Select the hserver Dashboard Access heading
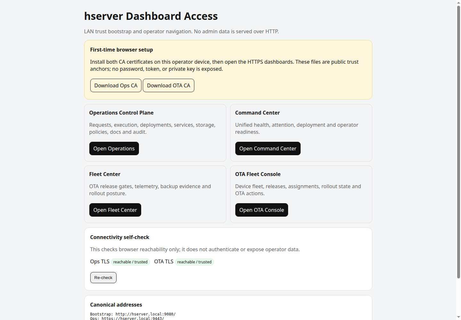The height and width of the screenshot is (320, 461). coord(151,16)
